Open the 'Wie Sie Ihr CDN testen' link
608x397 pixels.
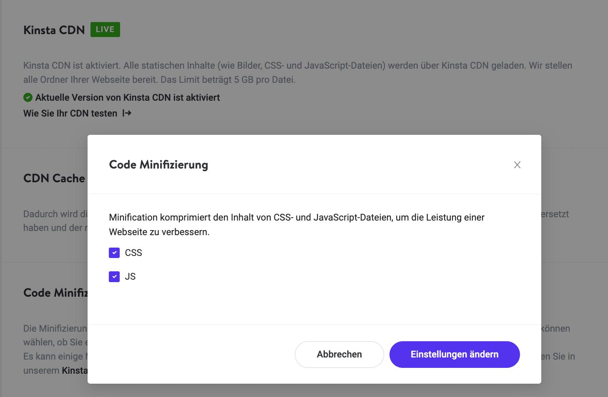point(70,113)
